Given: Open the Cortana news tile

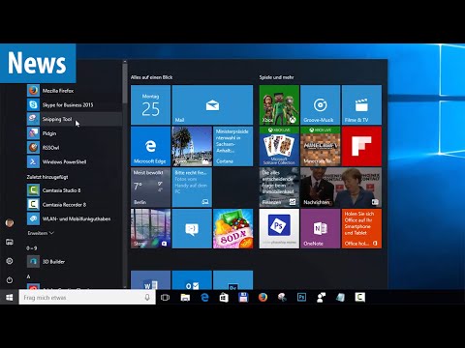Looking at the screenshot, I should 233,146.
